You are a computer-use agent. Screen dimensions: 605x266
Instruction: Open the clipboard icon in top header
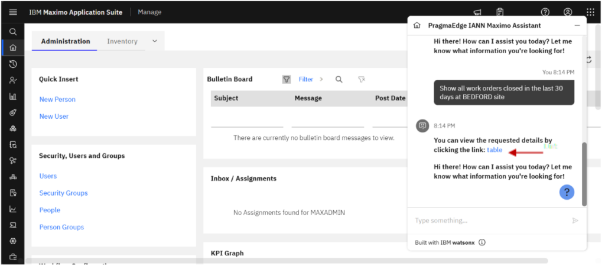tap(500, 12)
